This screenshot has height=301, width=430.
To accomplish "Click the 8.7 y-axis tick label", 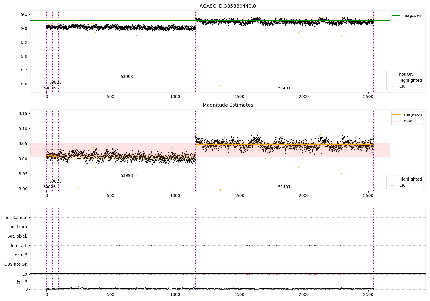I will click(x=24, y=70).
